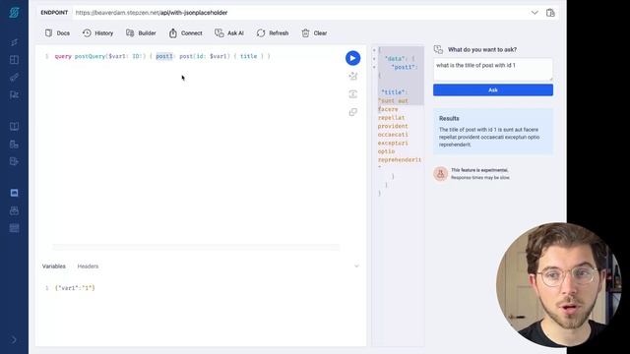Image resolution: width=630 pixels, height=354 pixels.
Task: Switch to the Variables tab
Action: click(54, 266)
